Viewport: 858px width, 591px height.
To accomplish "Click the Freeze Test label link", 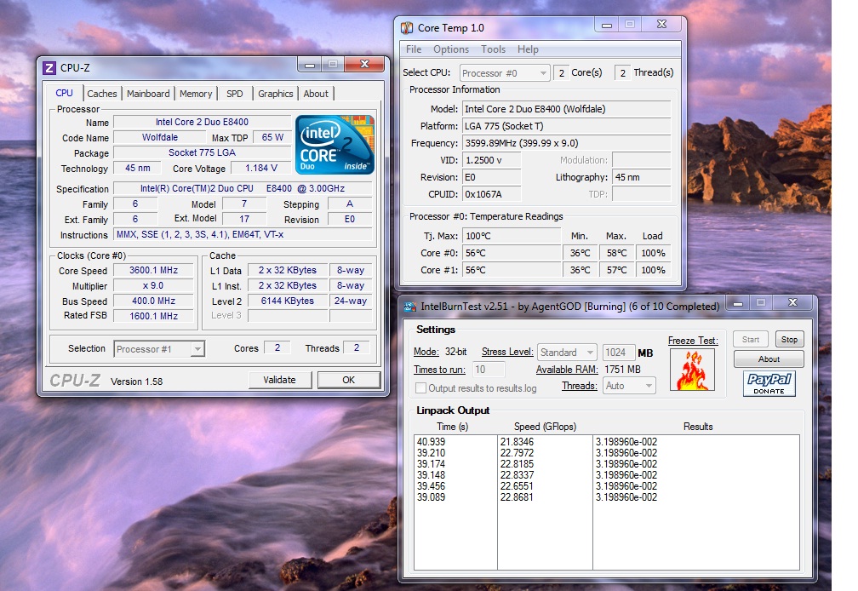I will 693,341.
